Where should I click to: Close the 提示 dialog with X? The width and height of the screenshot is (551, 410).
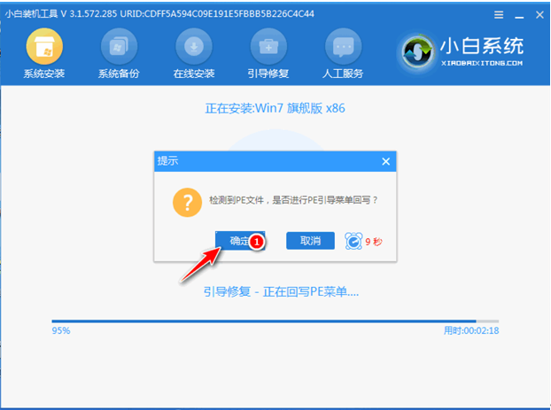coord(385,162)
